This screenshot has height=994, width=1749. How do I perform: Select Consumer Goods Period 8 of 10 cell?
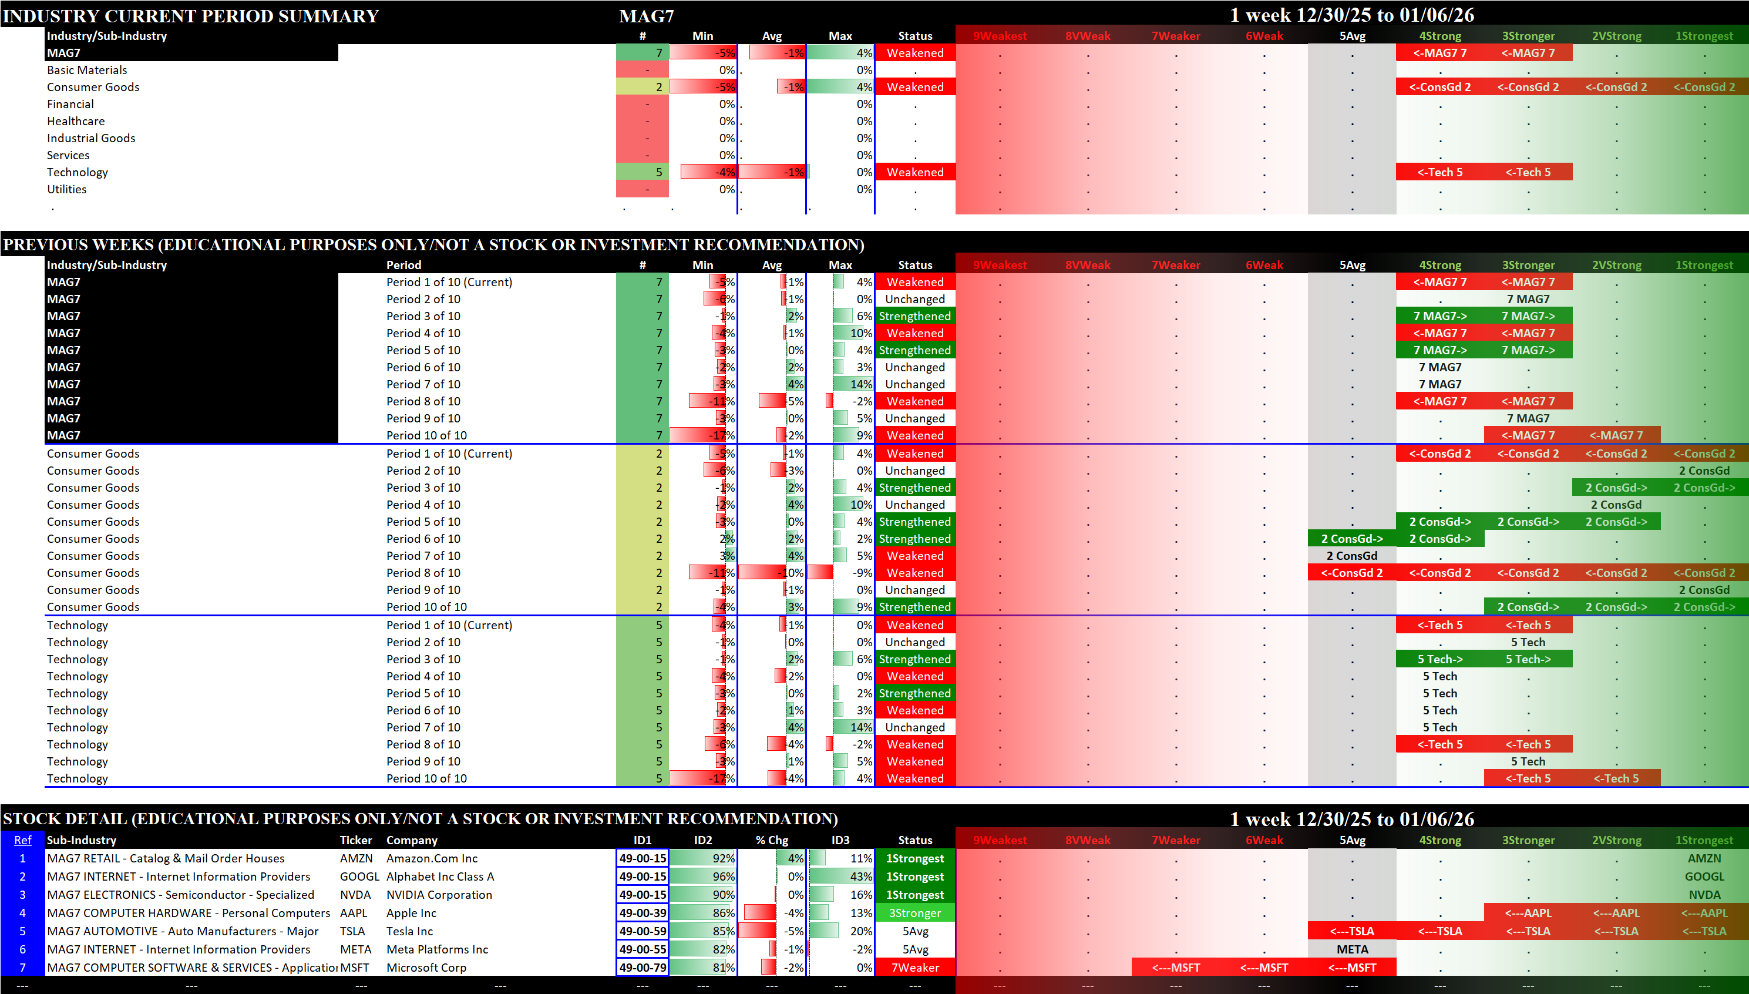coord(423,573)
